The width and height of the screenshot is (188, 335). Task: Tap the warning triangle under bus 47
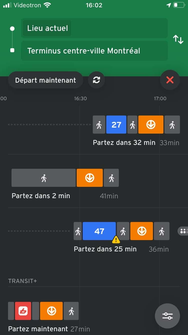pyautogui.click(x=116, y=240)
